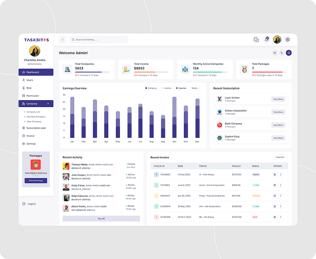Open the View All dropdown in Recent Invoice

point(281,157)
